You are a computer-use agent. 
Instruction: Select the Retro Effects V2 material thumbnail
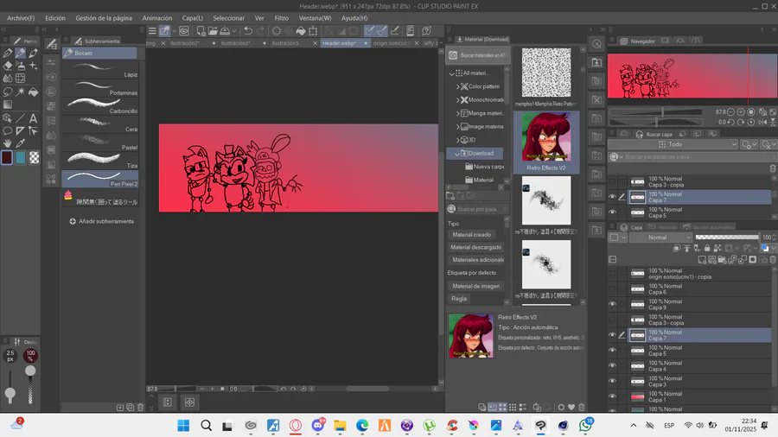pos(545,136)
